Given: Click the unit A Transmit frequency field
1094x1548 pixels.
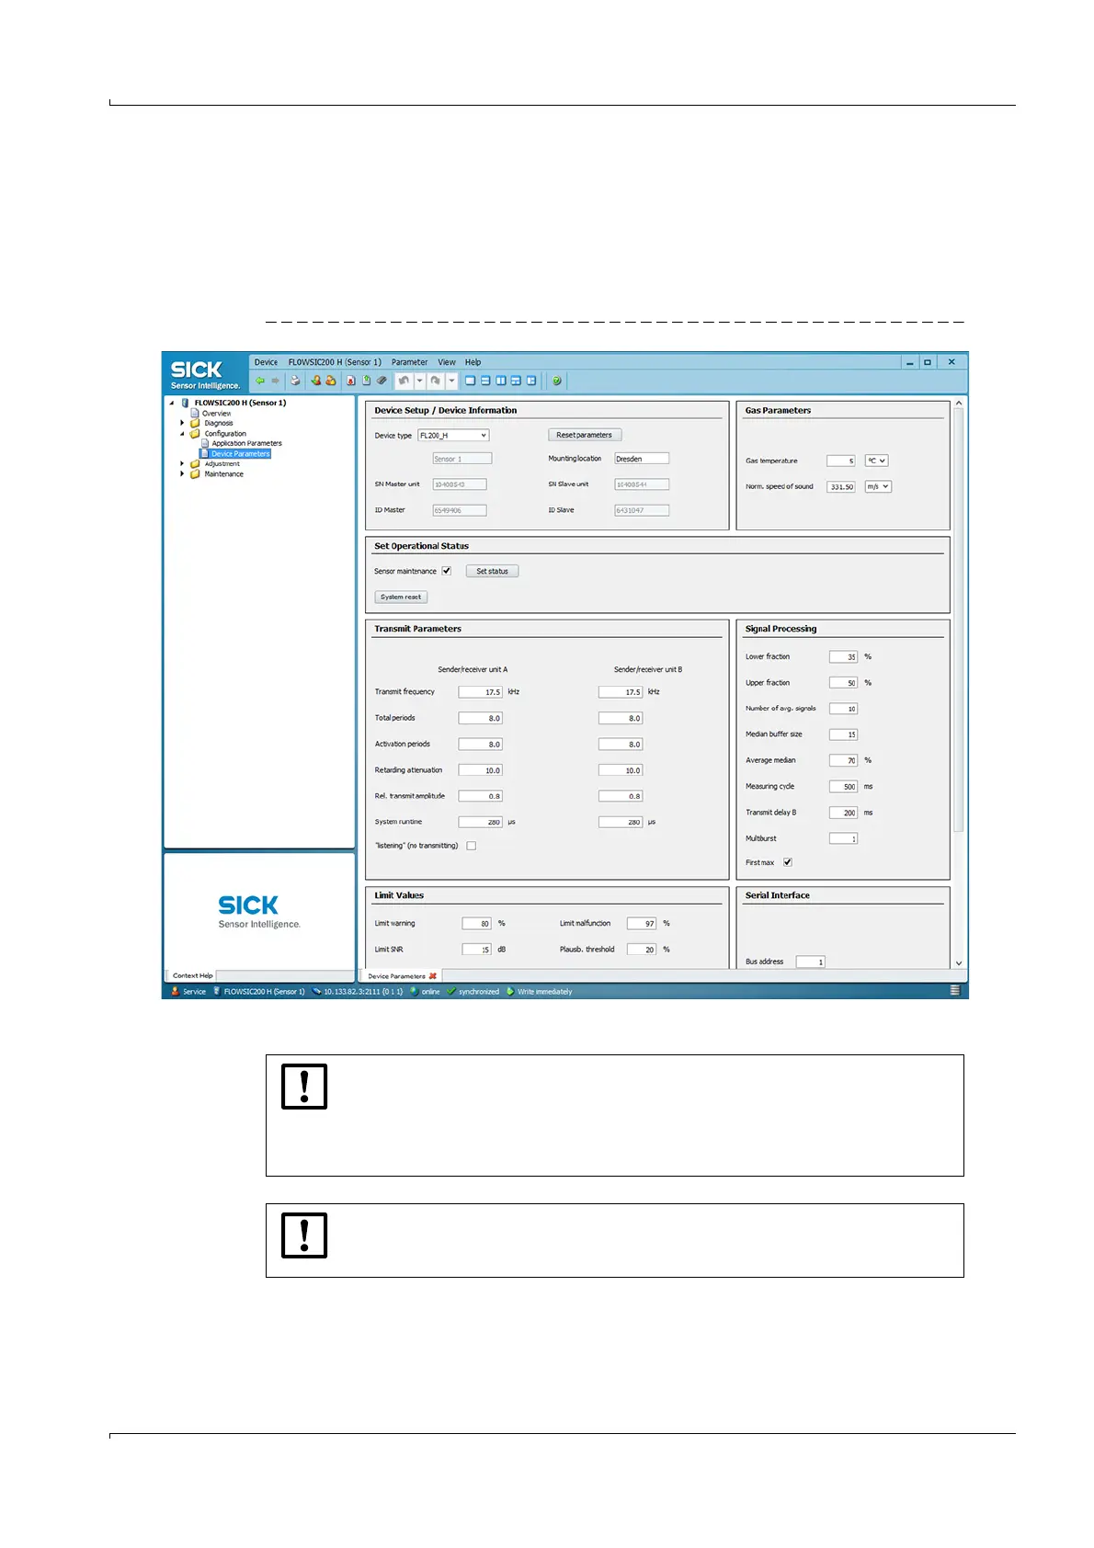Looking at the screenshot, I should pos(480,692).
